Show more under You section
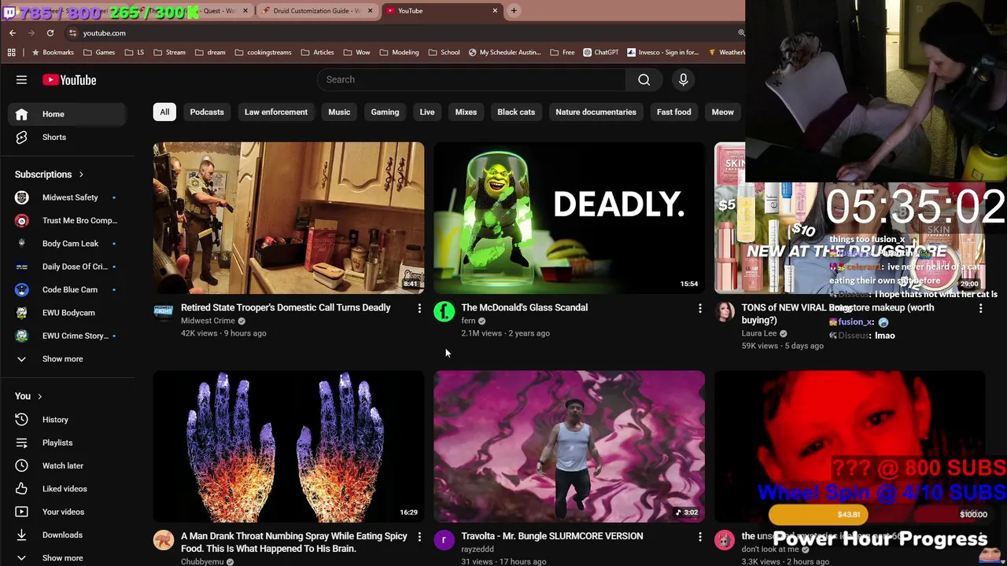Image resolution: width=1007 pixels, height=566 pixels. coord(67,557)
